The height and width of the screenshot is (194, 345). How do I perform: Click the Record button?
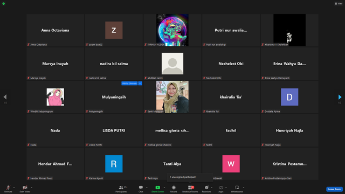[174, 189]
